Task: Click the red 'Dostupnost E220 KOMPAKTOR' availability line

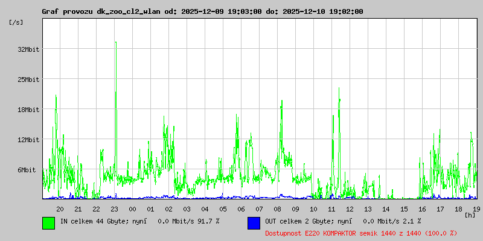Action: click(x=361, y=233)
